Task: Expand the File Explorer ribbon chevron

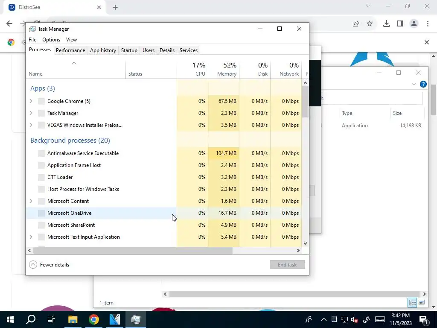Action: (x=414, y=84)
